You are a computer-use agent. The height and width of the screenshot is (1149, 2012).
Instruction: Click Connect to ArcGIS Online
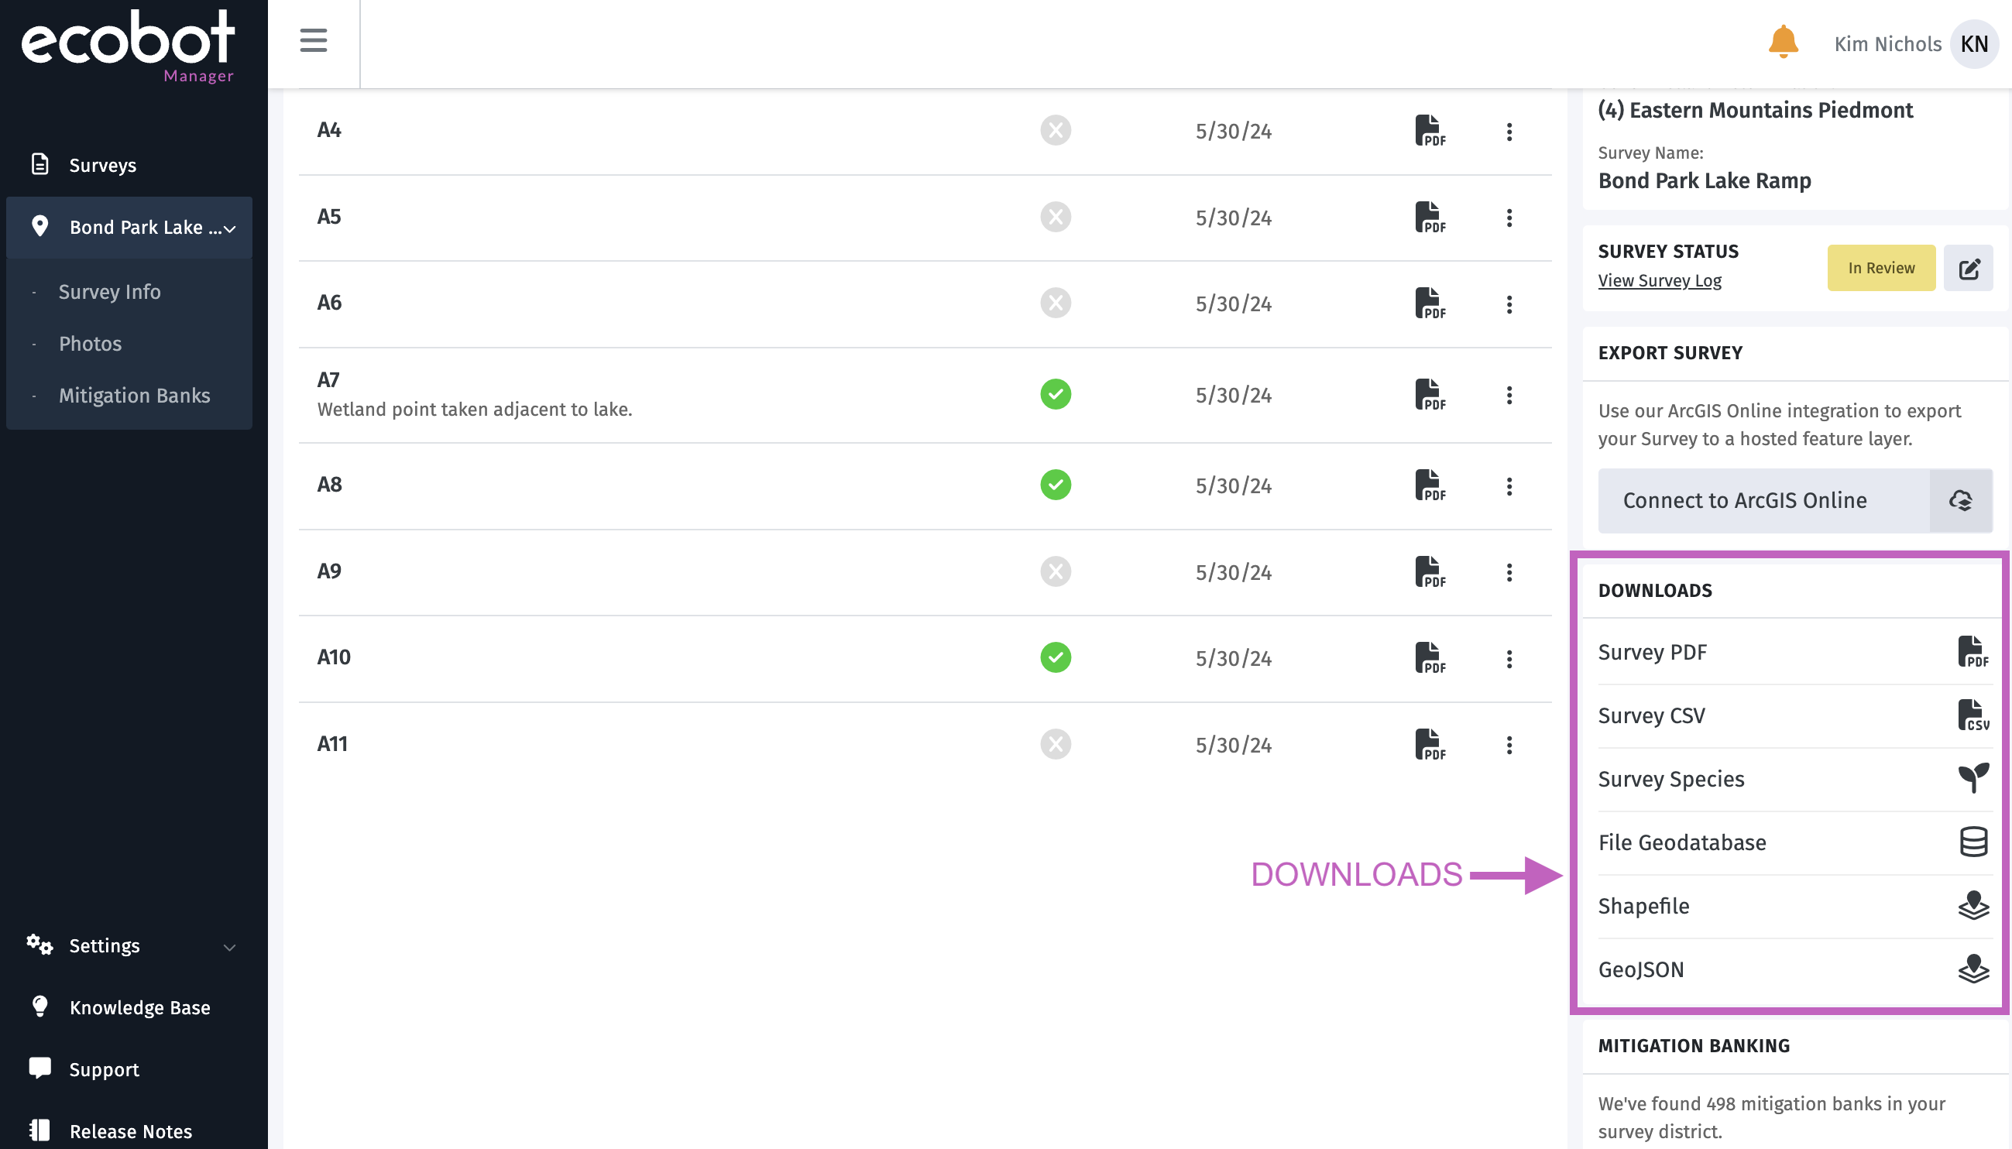click(x=1744, y=499)
